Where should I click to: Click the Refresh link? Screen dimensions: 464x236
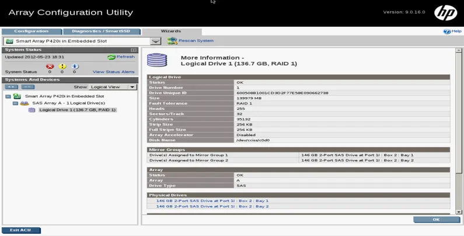(x=125, y=57)
